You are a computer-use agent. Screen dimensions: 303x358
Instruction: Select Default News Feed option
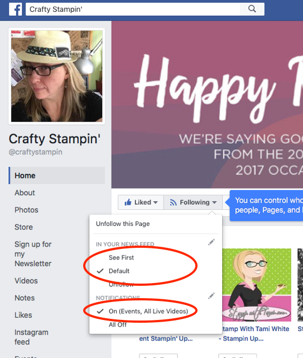pyautogui.click(x=119, y=271)
